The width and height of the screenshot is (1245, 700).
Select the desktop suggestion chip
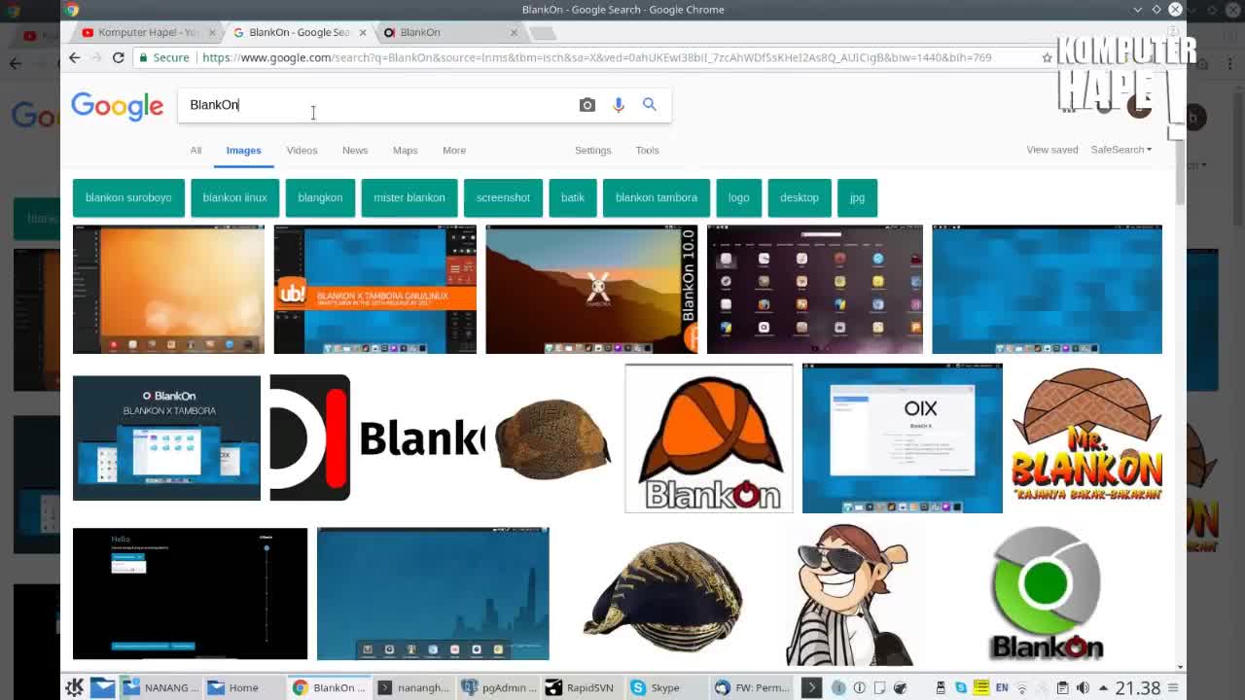(800, 197)
